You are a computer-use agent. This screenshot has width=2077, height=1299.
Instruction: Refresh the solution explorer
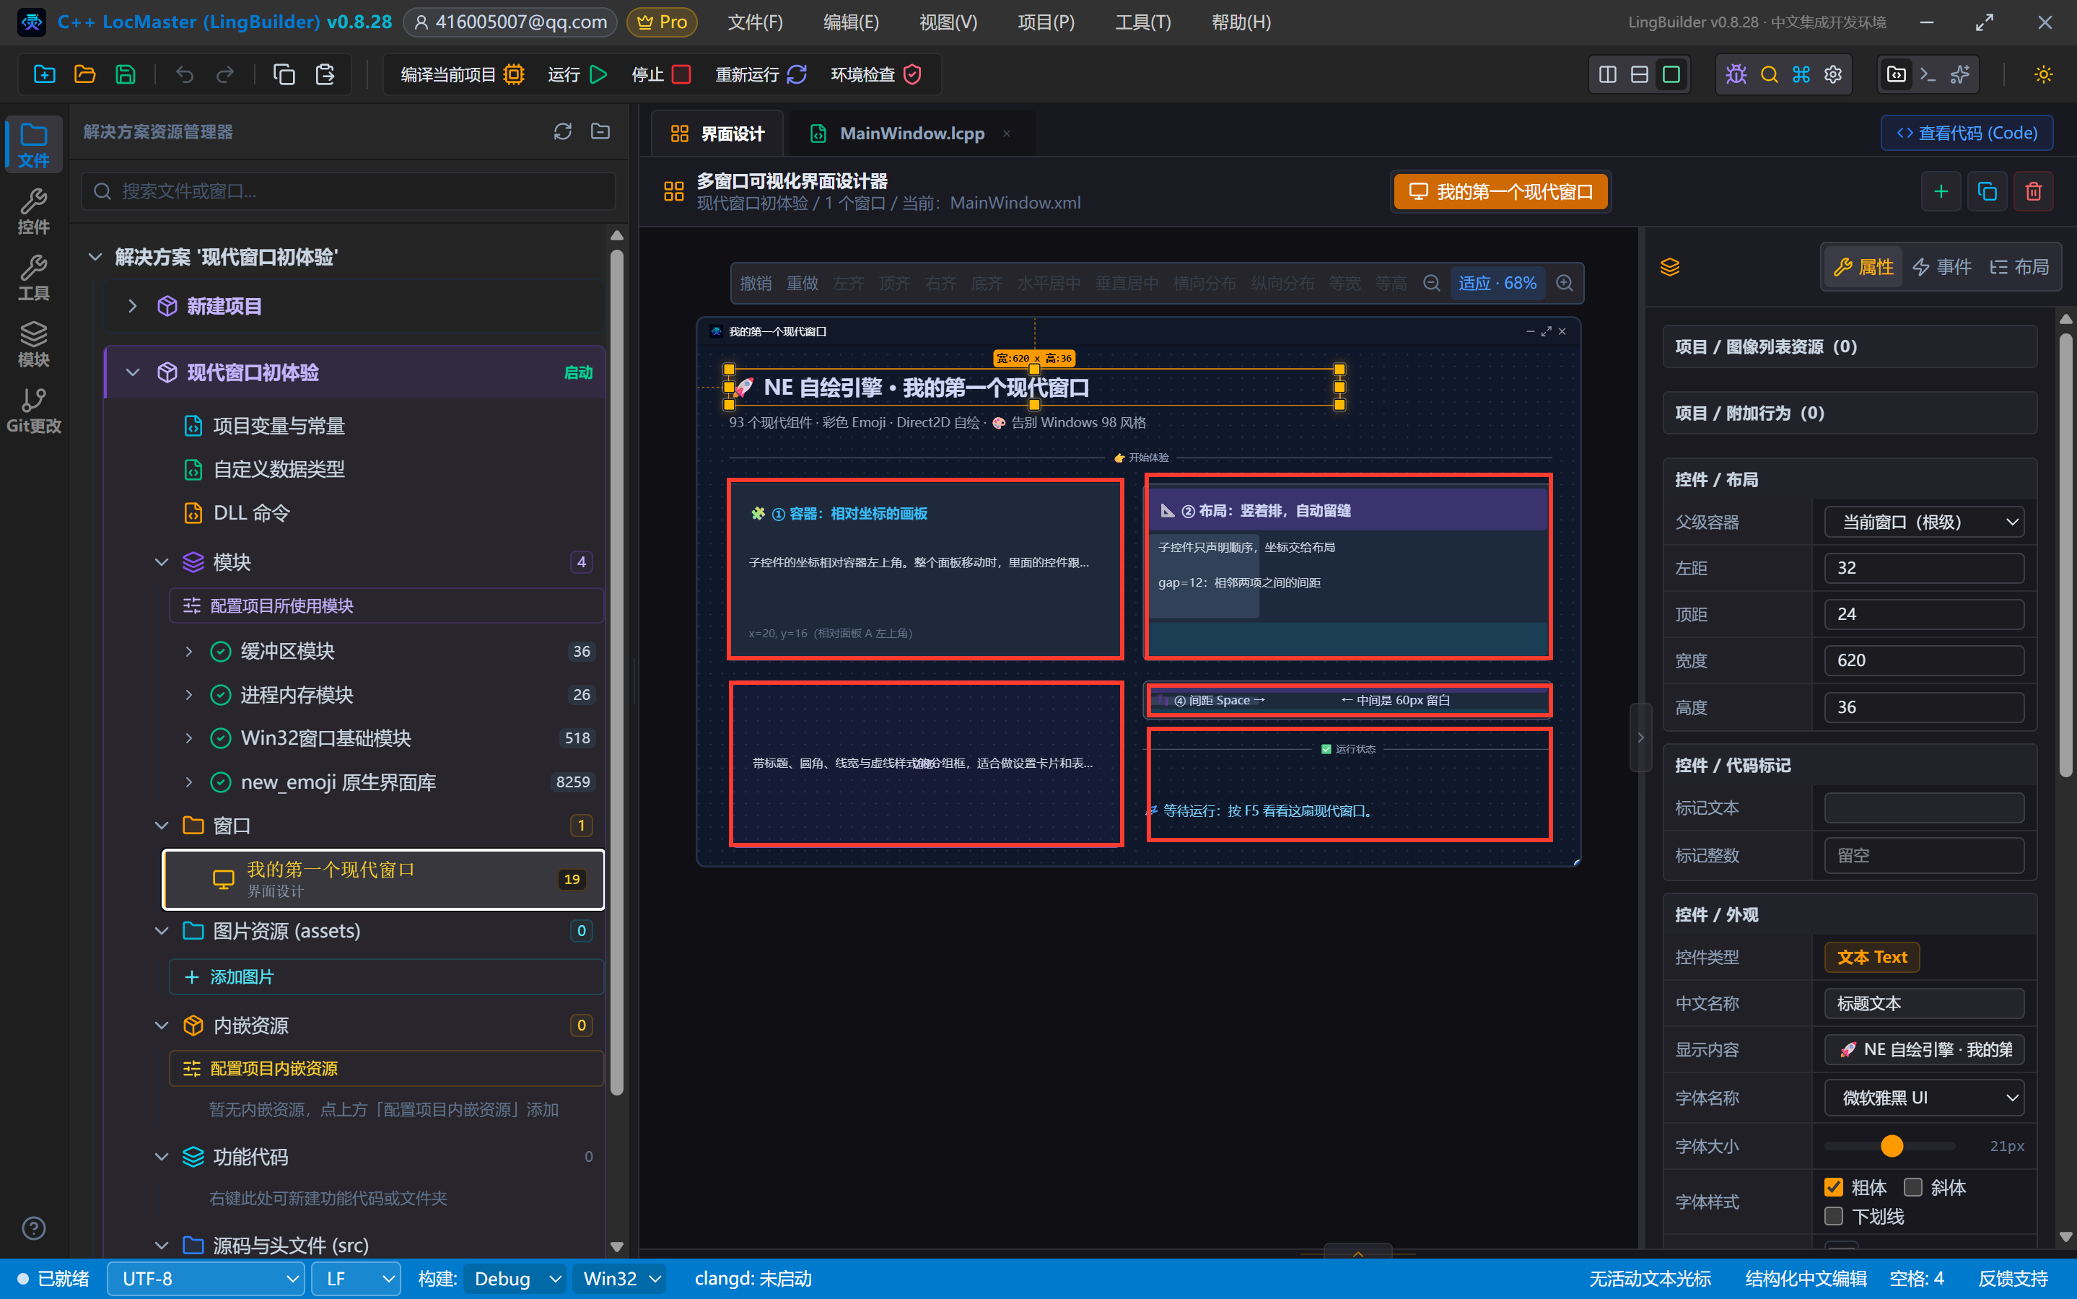click(563, 131)
